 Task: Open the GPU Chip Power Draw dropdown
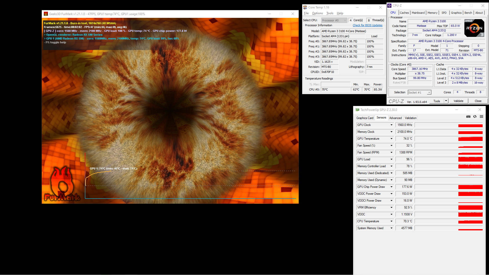tap(391, 187)
